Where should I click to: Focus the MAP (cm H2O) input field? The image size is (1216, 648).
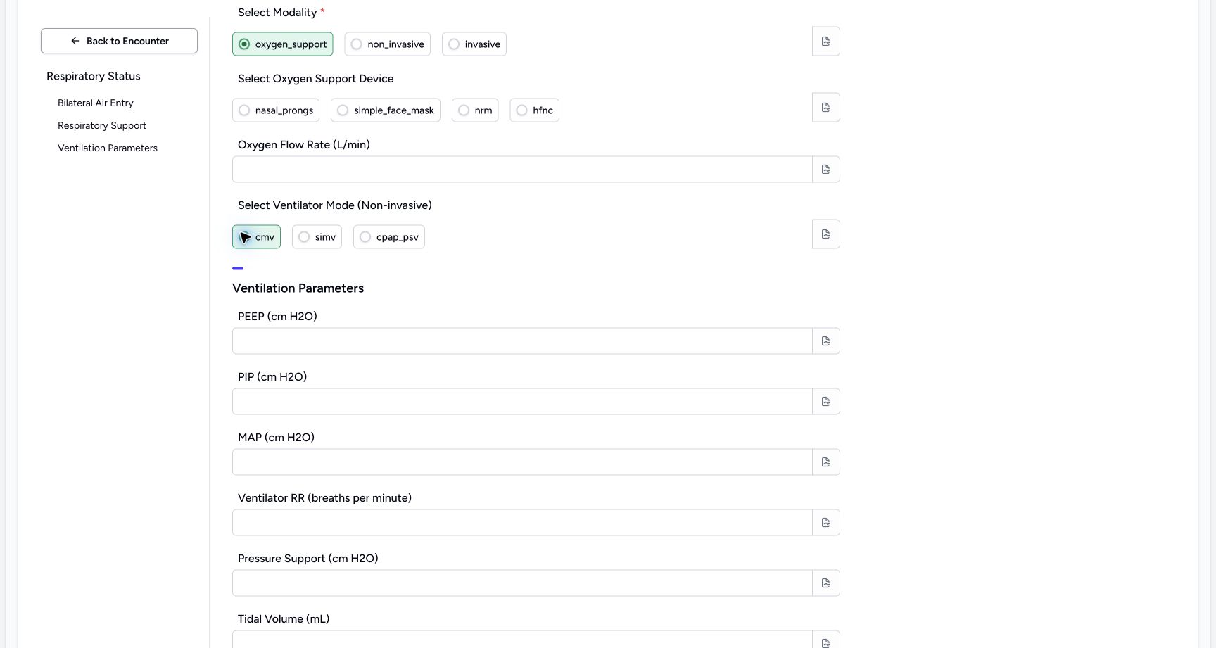click(522, 462)
